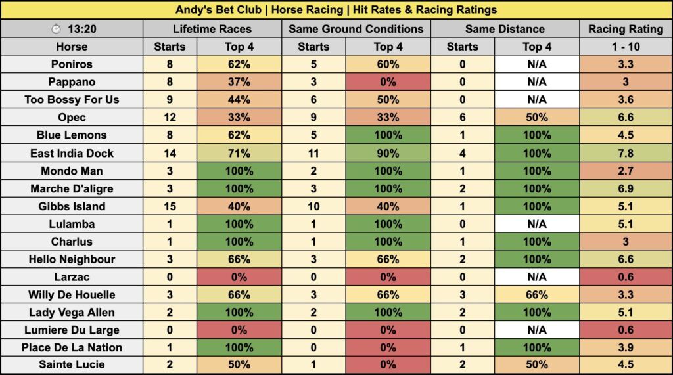Click on East India Dock horse name
Viewport: 673px width, 375px height.
click(x=72, y=153)
